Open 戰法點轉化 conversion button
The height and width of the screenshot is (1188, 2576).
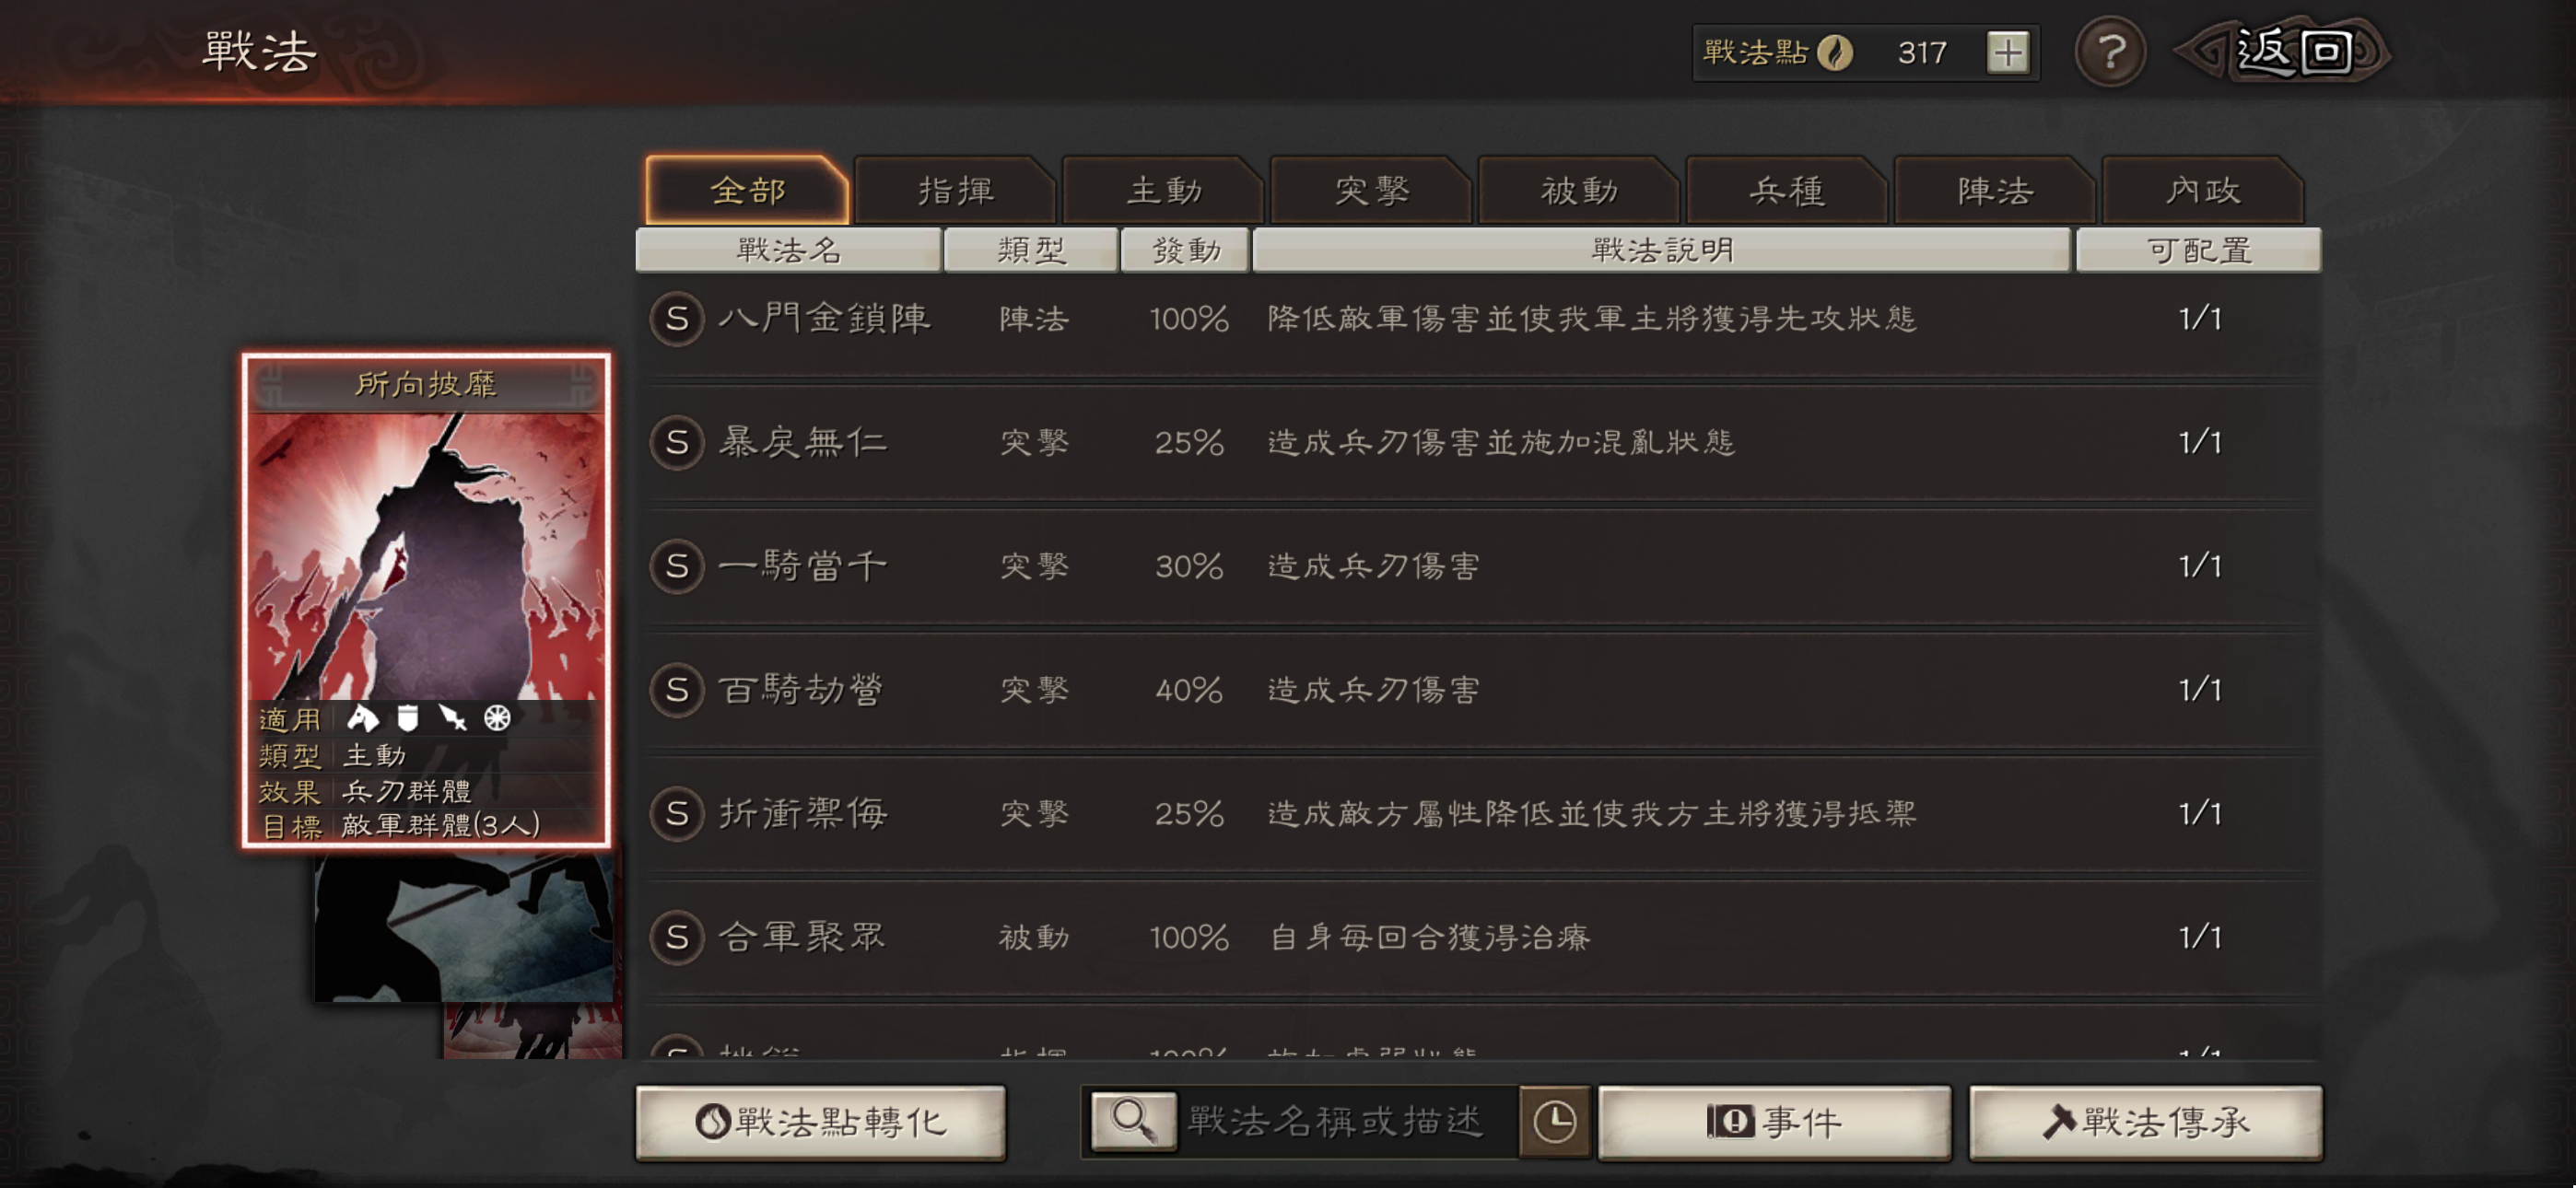pos(820,1122)
